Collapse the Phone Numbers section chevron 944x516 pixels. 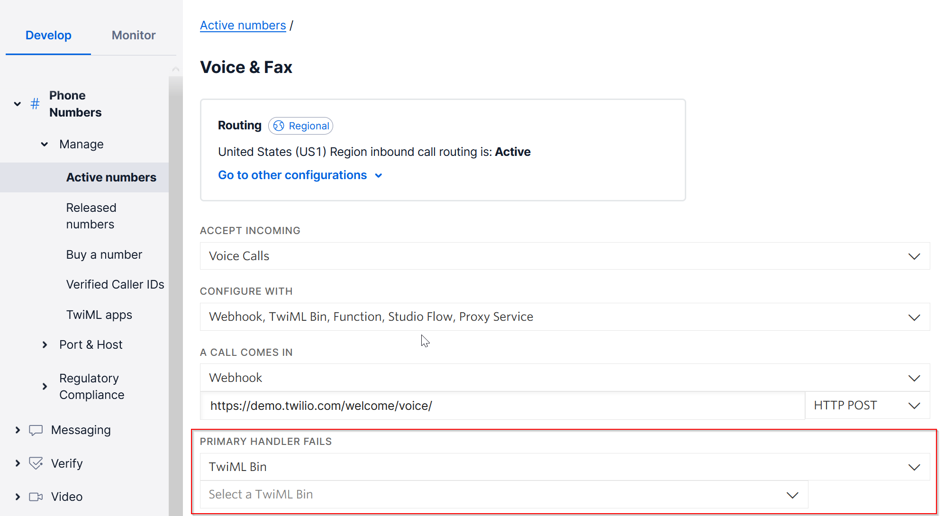tap(18, 104)
